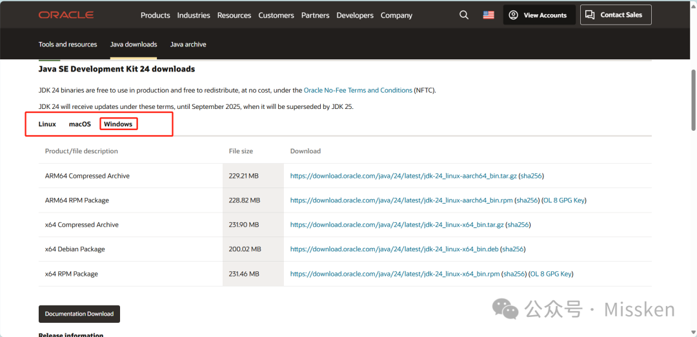
Task: Open the Company menu
Action: (396, 15)
